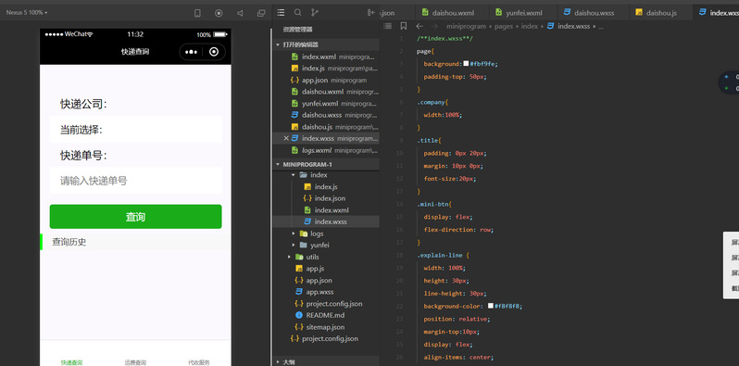739x366 pixels.
Task: Collapse the 打开的编辑器 section
Action: [326, 44]
